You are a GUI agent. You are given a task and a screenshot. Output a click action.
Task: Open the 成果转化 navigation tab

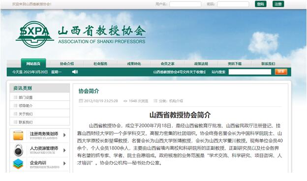point(134,63)
